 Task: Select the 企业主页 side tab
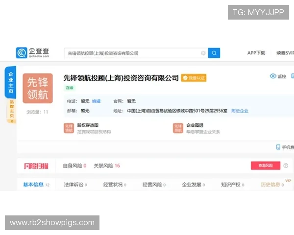click(x=10, y=82)
